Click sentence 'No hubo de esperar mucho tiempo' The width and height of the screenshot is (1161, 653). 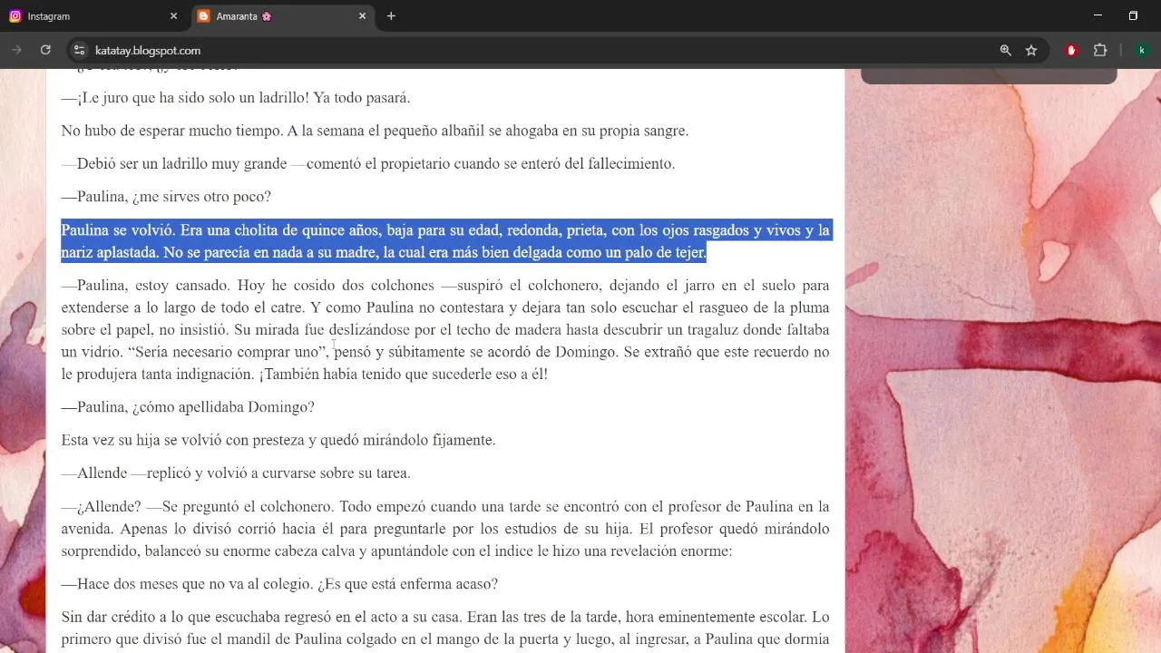pos(375,131)
